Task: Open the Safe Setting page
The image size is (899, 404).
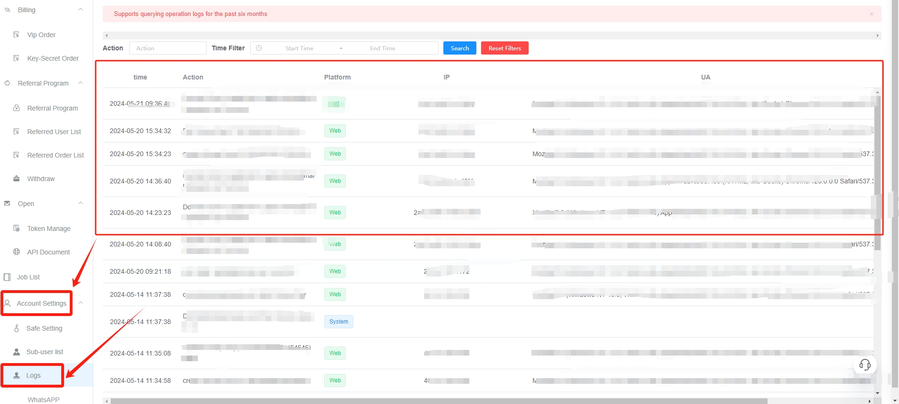Action: tap(44, 328)
